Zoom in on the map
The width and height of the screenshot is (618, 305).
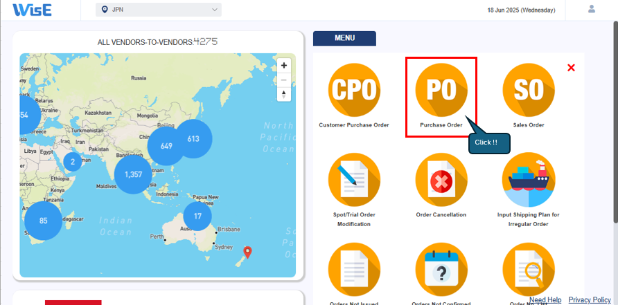click(284, 66)
